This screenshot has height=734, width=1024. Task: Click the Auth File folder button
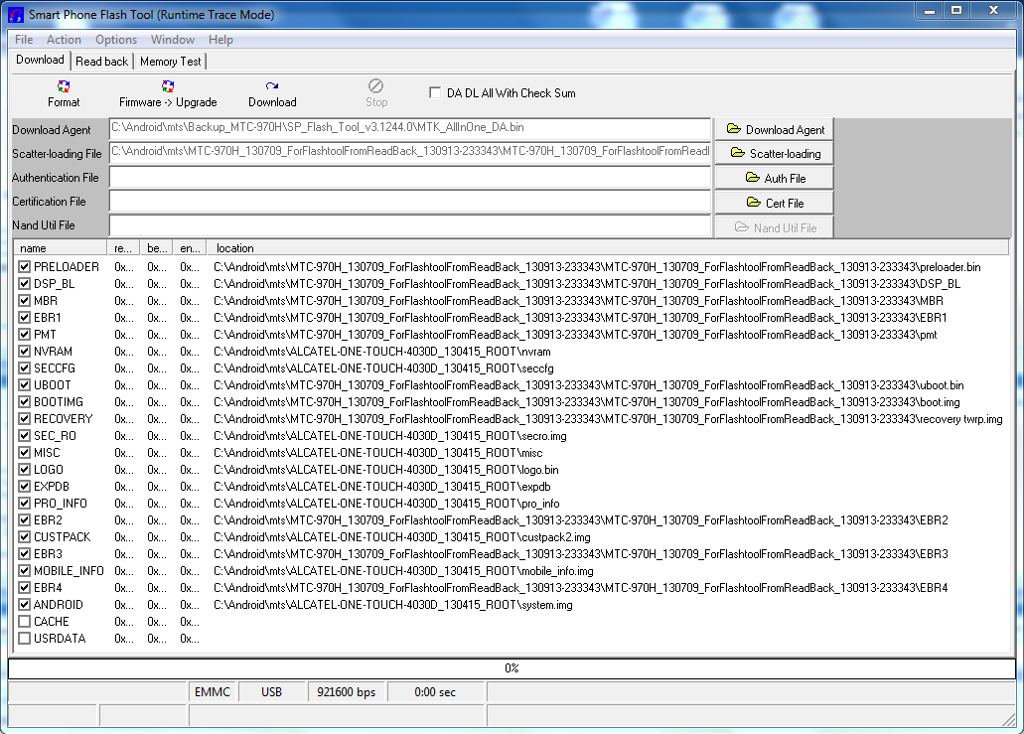[775, 178]
